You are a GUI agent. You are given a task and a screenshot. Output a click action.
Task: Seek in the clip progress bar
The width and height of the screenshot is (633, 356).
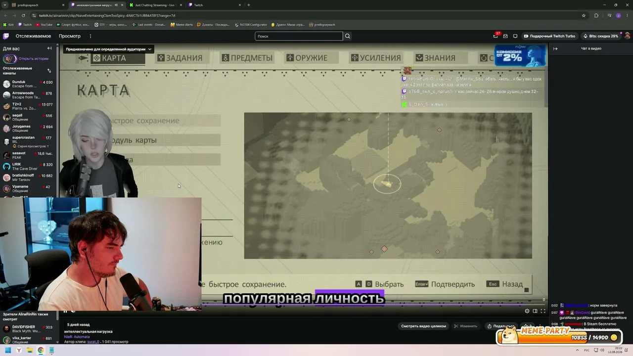click(304, 306)
